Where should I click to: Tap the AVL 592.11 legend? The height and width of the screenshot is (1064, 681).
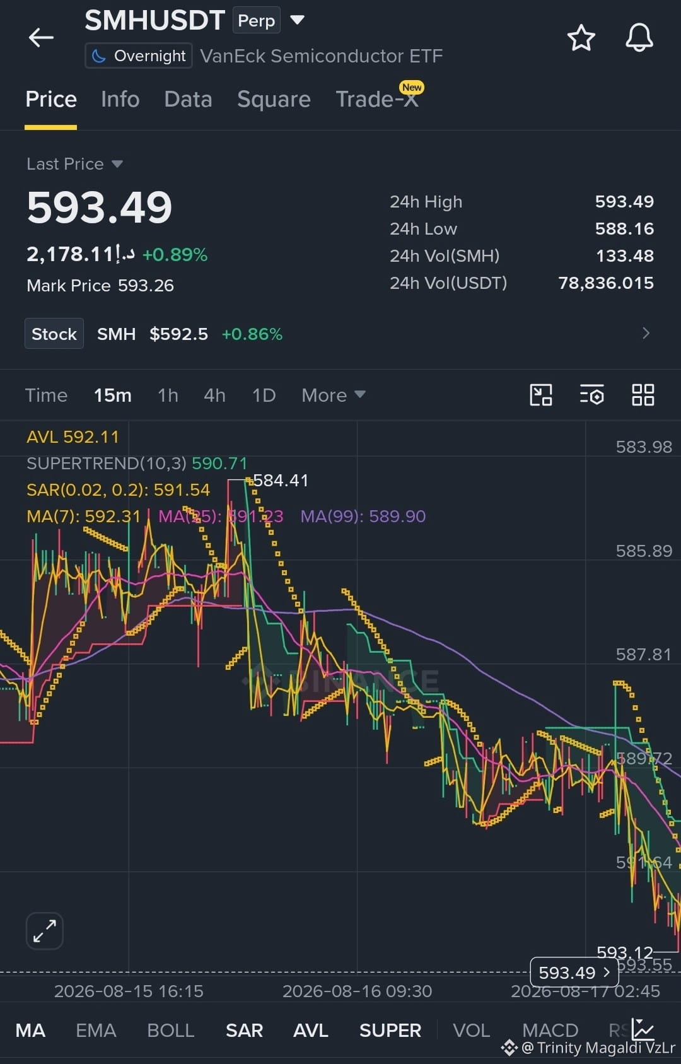[73, 436]
